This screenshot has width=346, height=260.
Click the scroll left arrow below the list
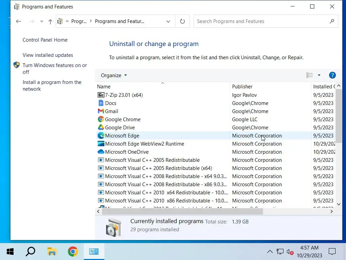pyautogui.click(x=98, y=212)
